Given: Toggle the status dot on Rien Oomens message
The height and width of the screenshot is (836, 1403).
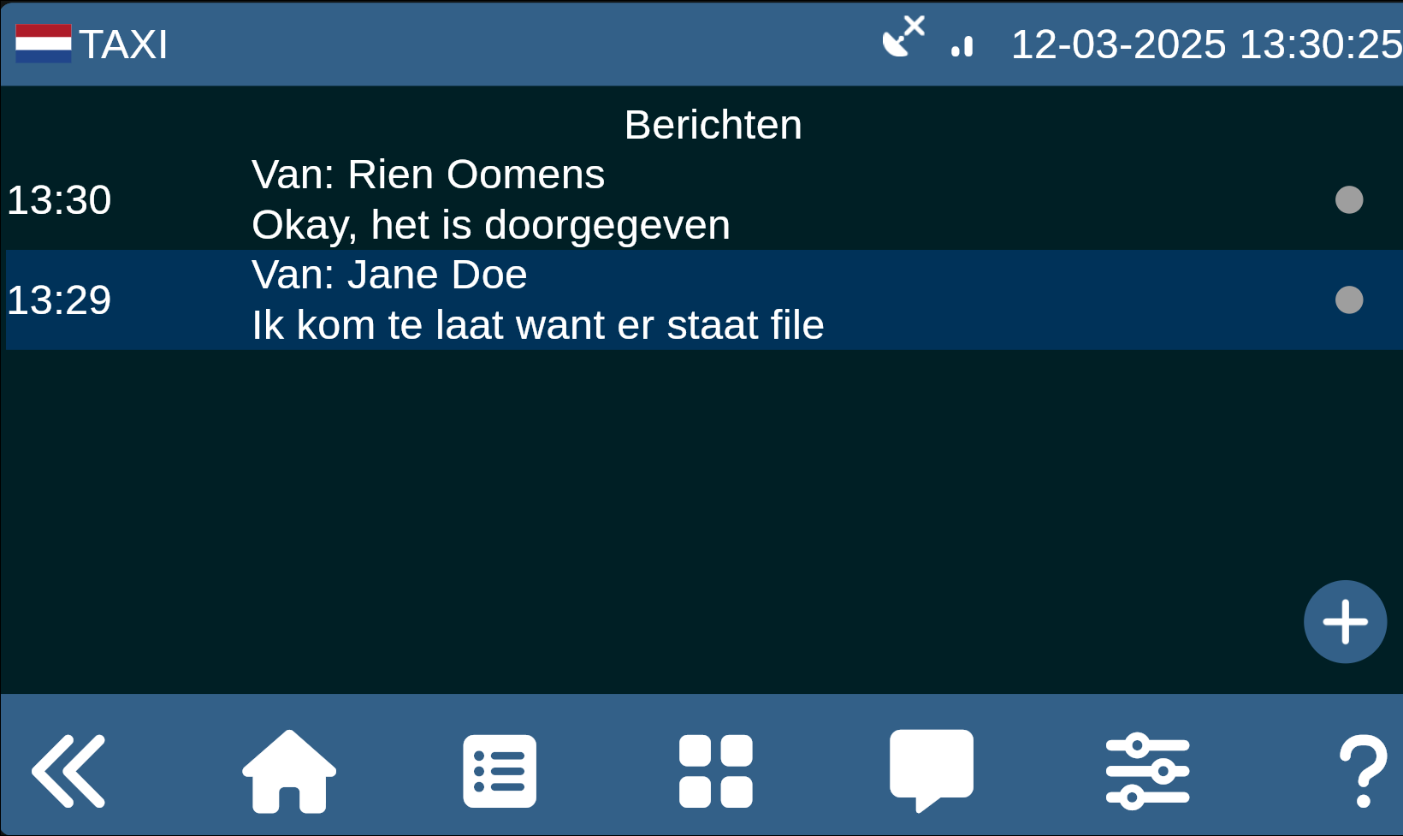Looking at the screenshot, I should tap(1349, 199).
